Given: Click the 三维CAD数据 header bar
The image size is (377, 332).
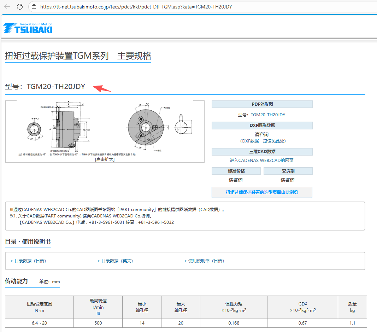Looking at the screenshot, I should [262, 151].
